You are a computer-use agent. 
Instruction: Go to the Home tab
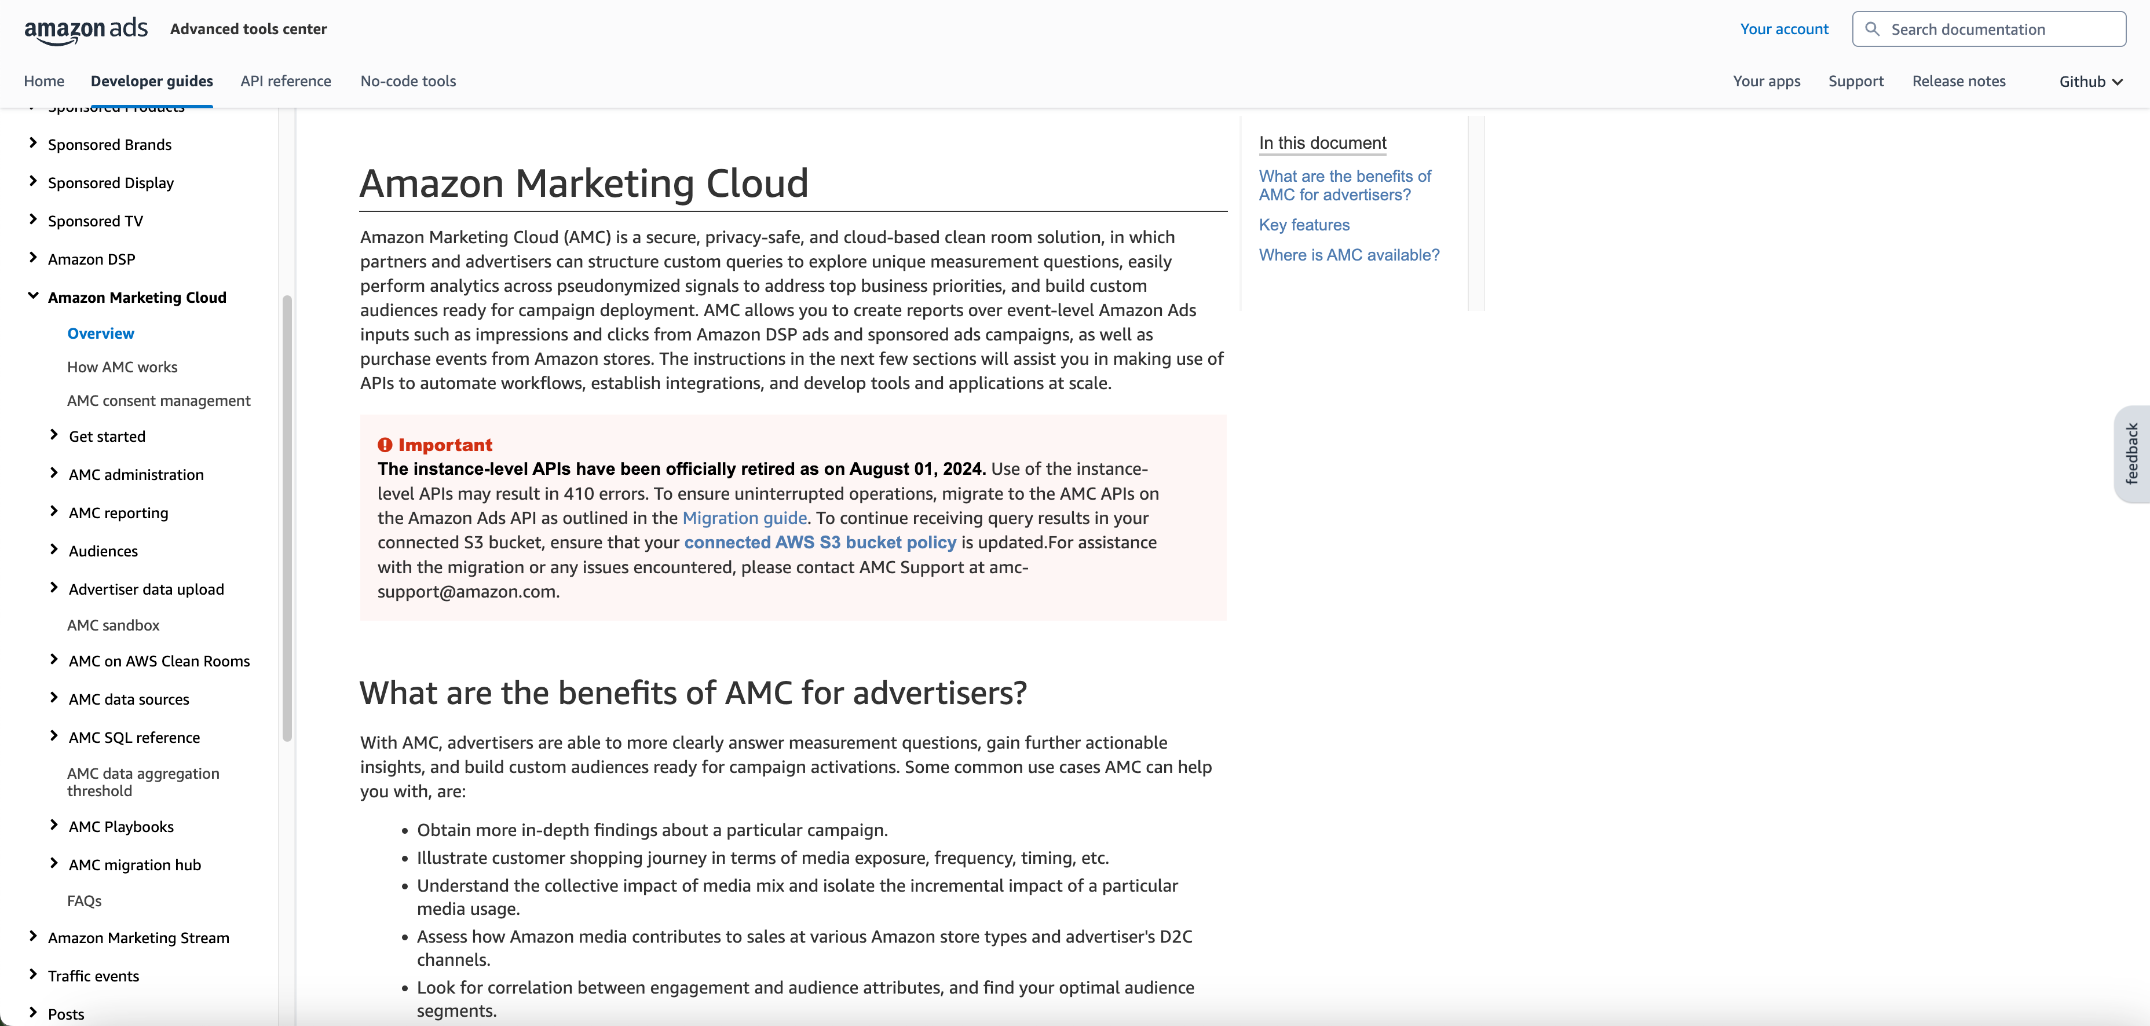pos(44,81)
